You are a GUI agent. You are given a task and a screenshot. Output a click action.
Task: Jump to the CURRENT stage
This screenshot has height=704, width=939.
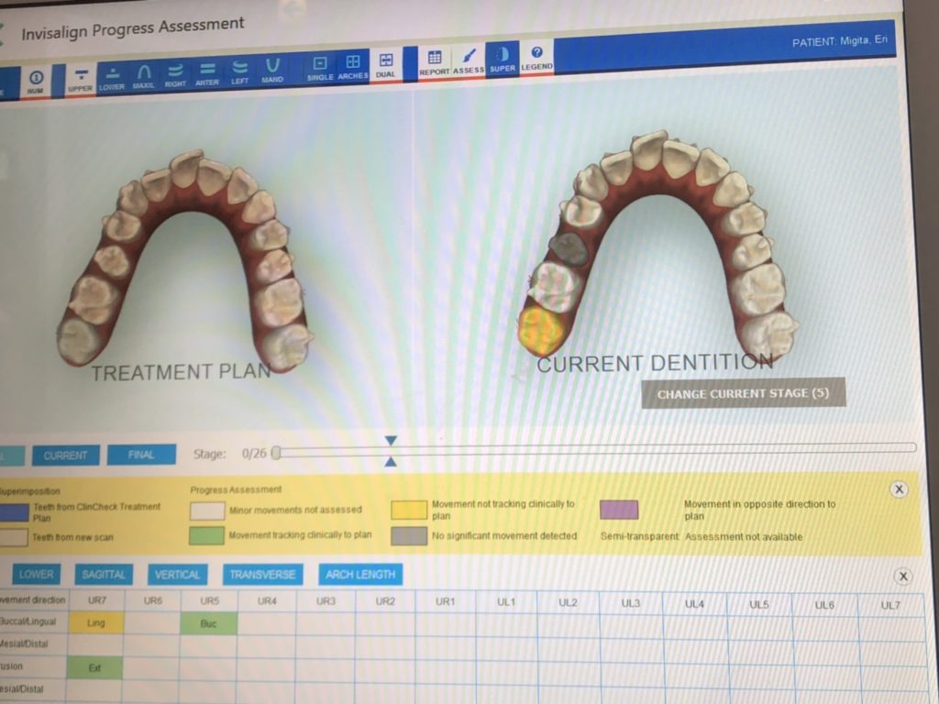(65, 455)
